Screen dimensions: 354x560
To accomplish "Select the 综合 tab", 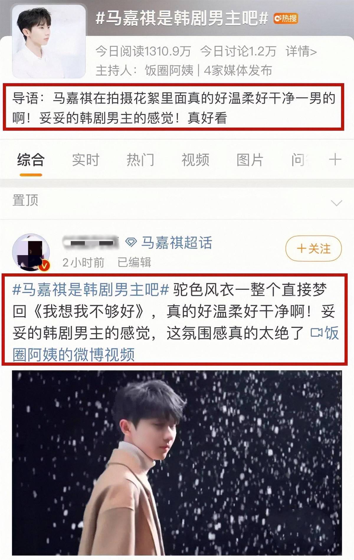I will [31, 160].
